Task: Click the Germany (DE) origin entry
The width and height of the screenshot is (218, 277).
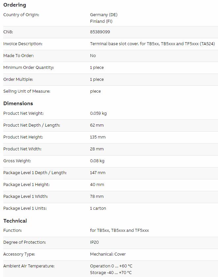Action: click(104, 15)
